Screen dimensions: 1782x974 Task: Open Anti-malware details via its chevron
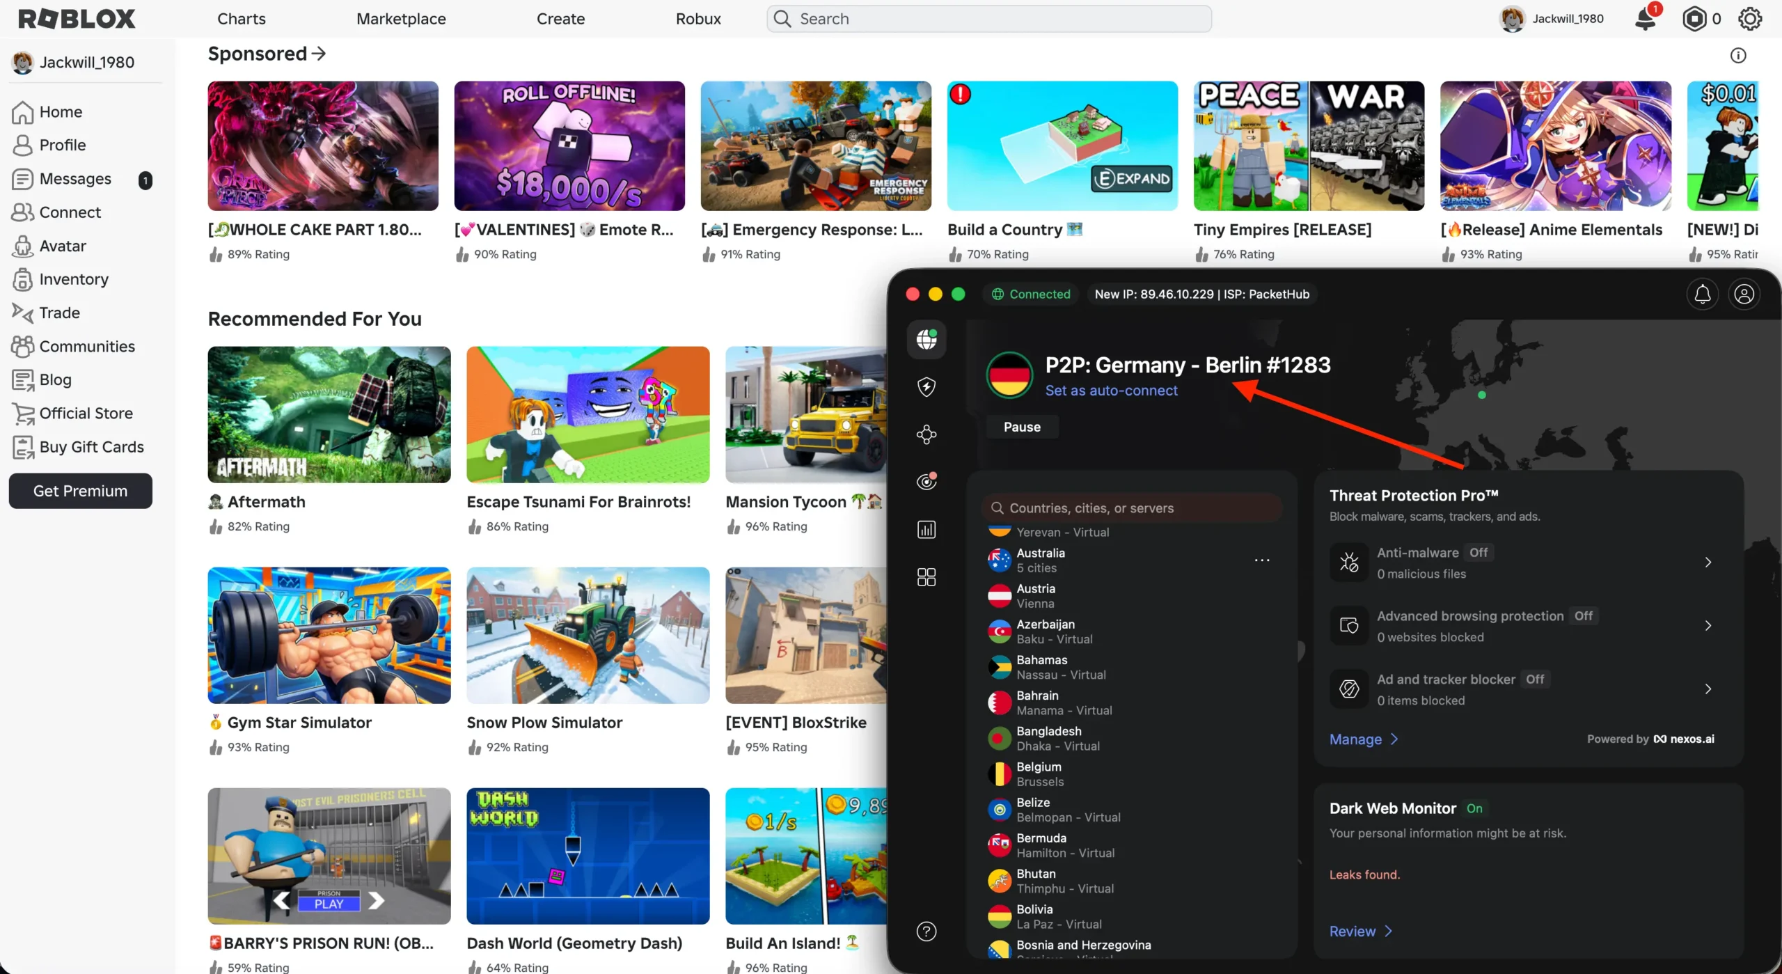[x=1709, y=562]
